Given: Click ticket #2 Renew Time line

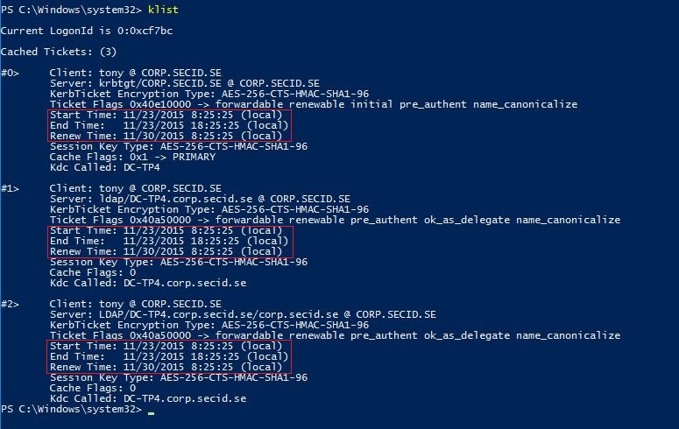Looking at the screenshot, I should click(x=166, y=367).
